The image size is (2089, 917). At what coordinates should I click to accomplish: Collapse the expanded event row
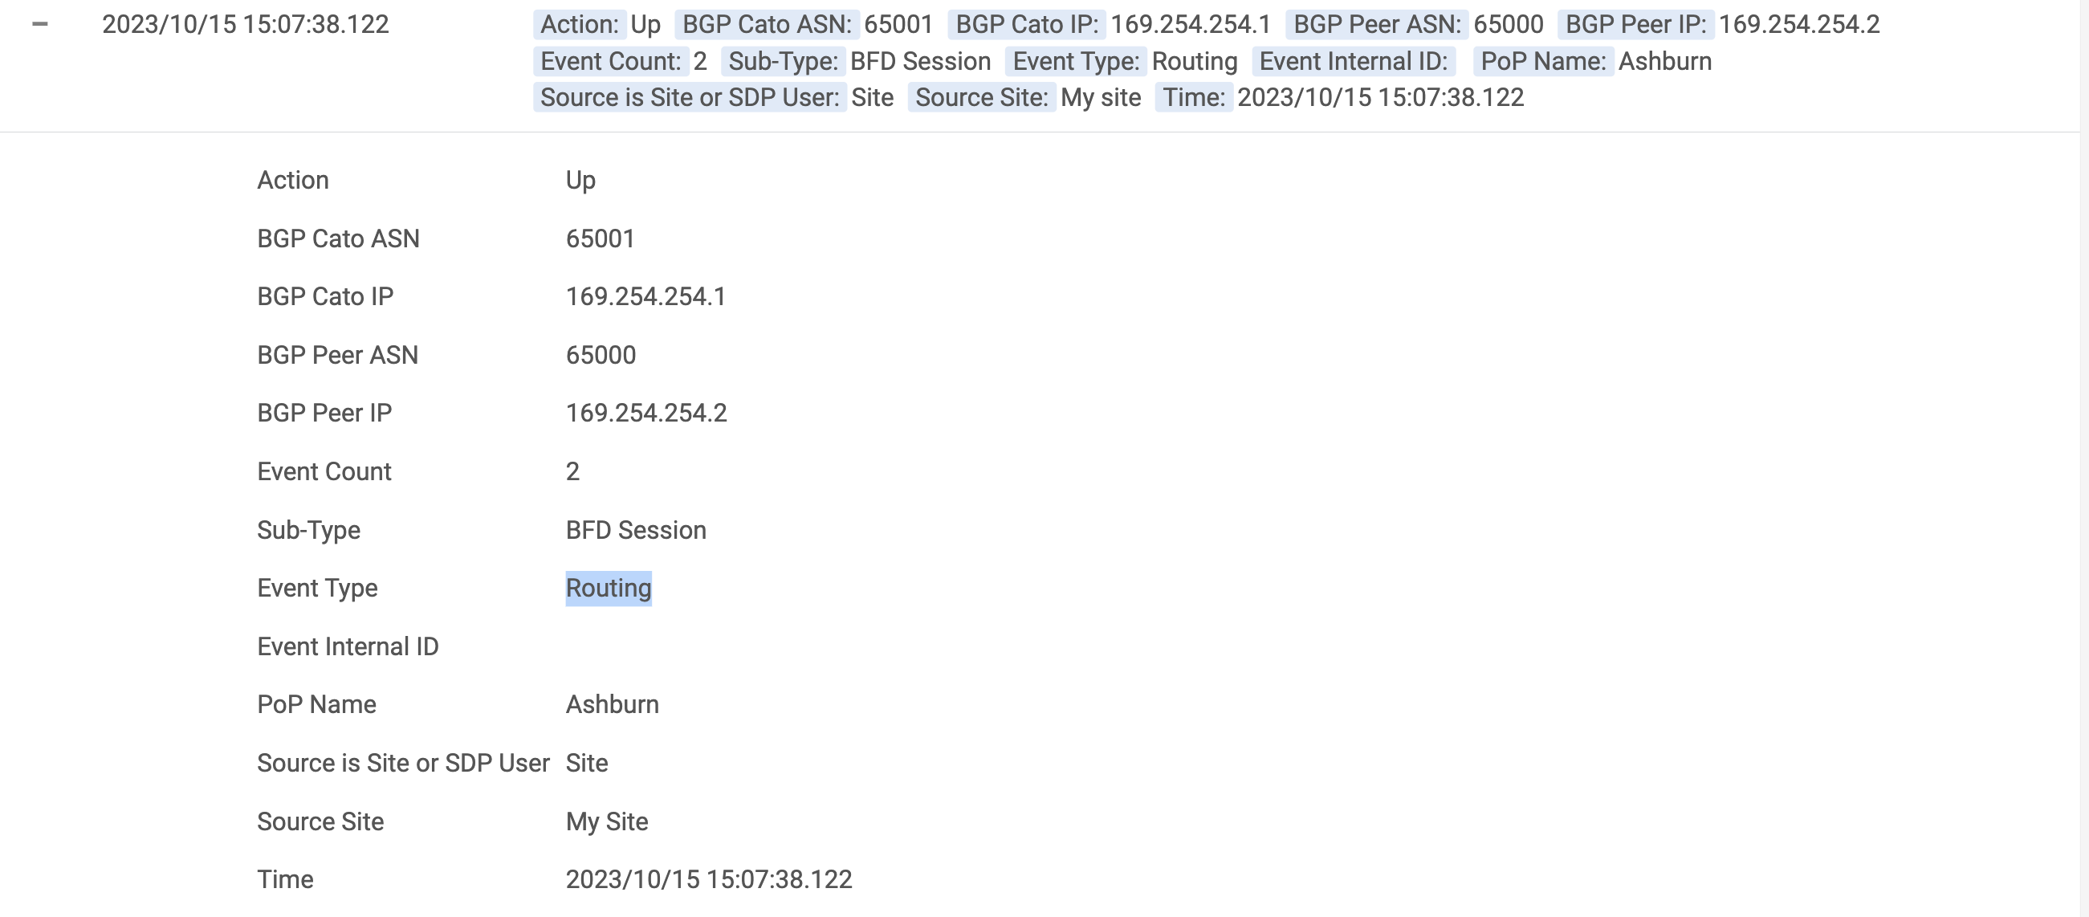coord(39,24)
